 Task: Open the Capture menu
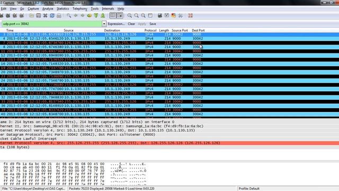coord(33,8)
